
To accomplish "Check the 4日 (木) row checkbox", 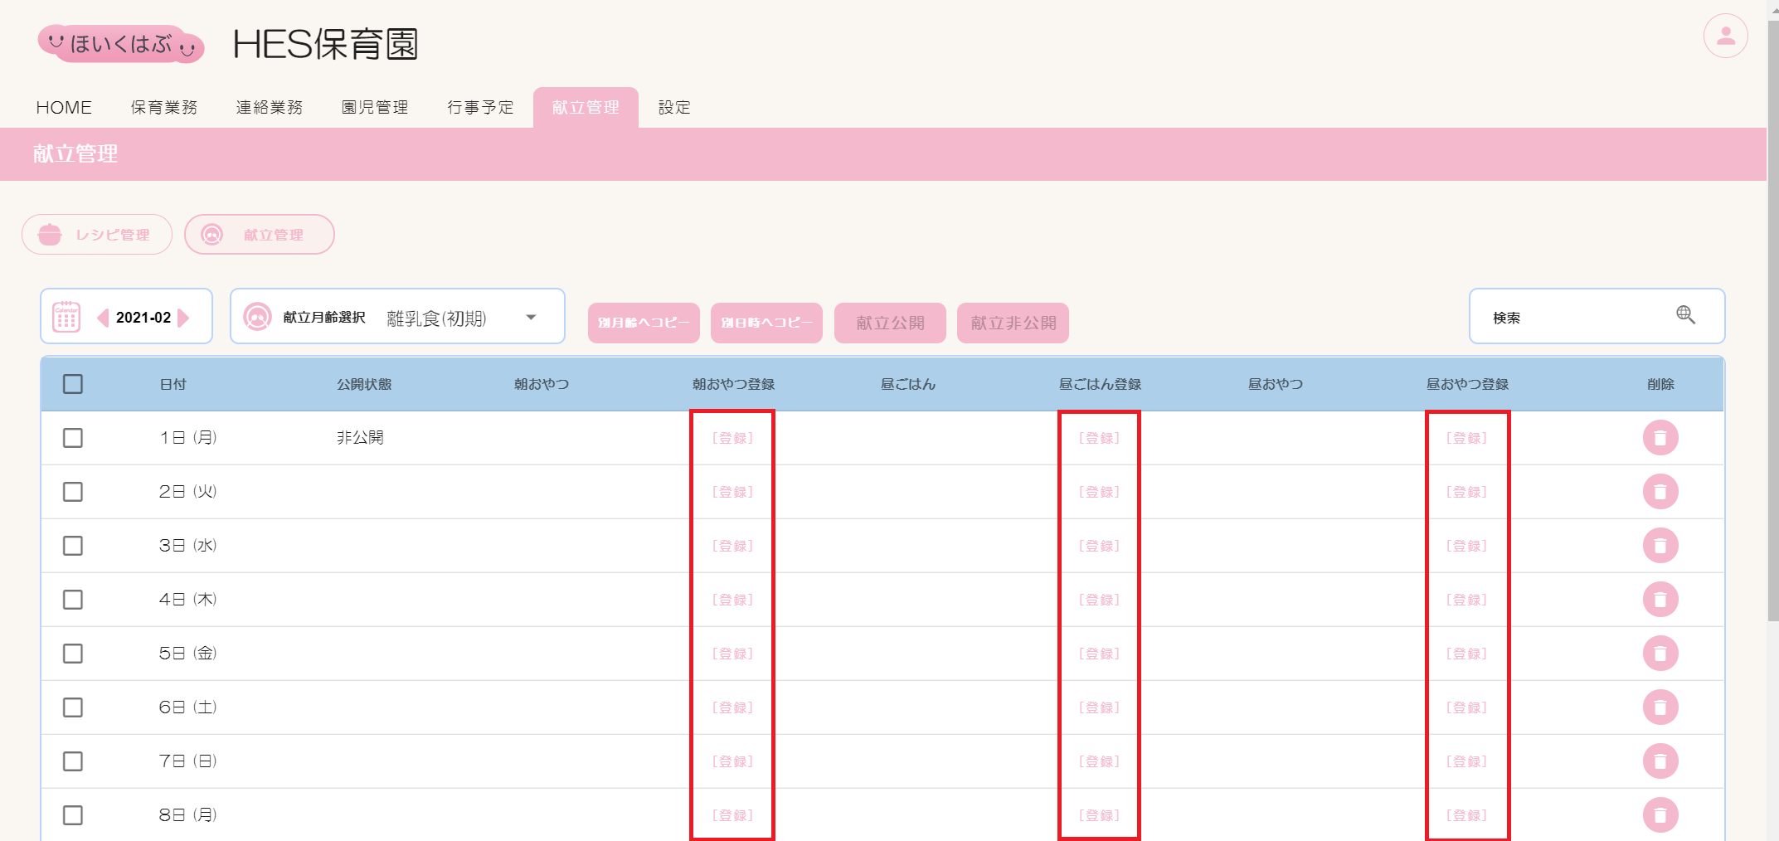I will 73,600.
